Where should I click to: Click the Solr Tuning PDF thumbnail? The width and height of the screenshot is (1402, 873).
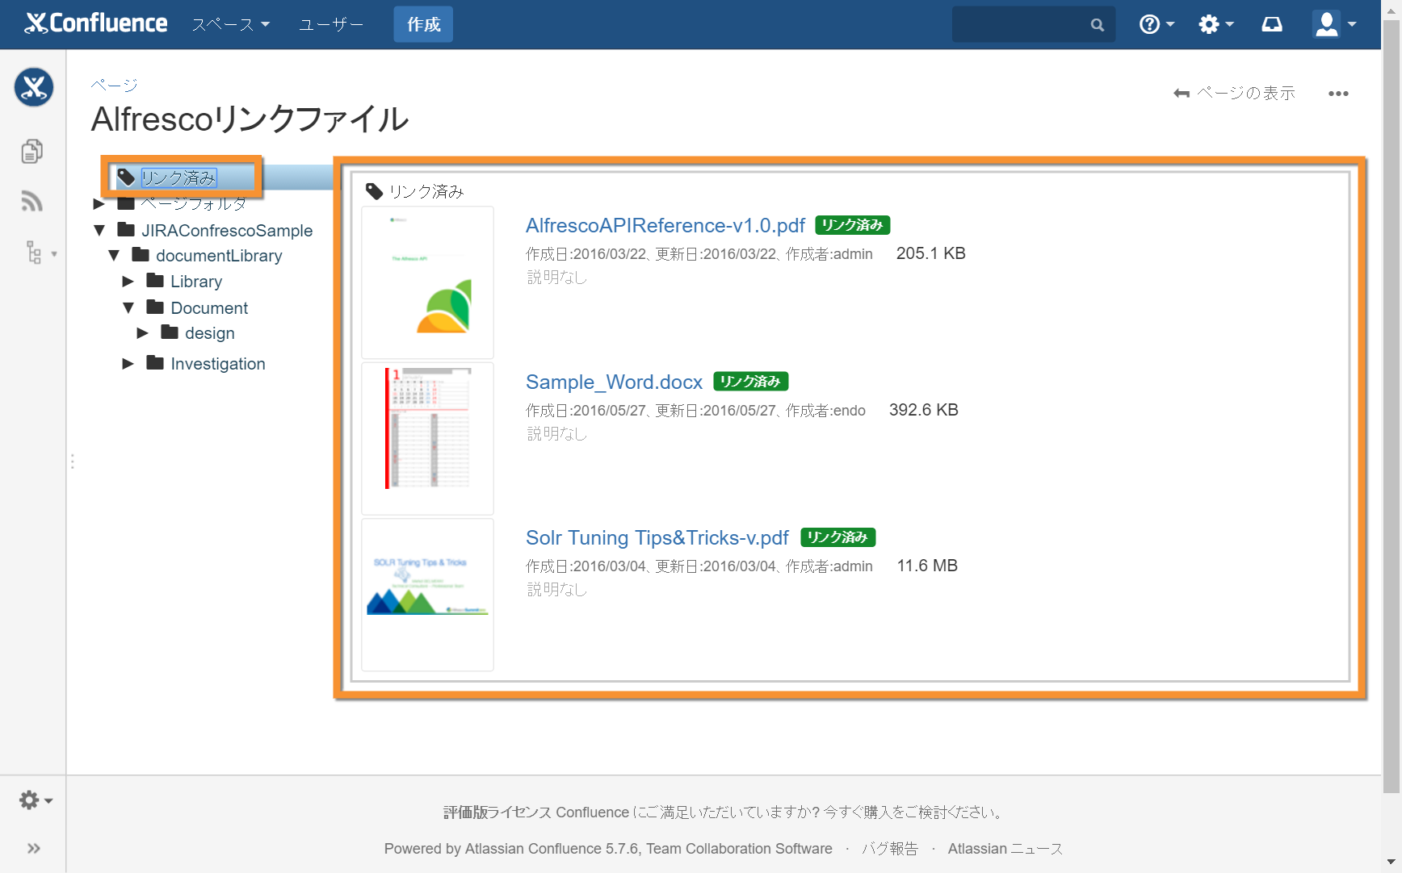[x=427, y=595]
